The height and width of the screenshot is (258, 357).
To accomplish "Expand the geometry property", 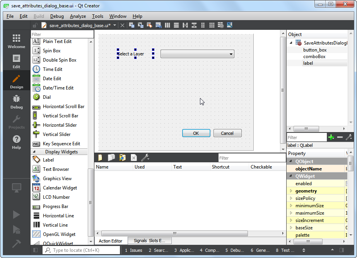I will 291,191.
